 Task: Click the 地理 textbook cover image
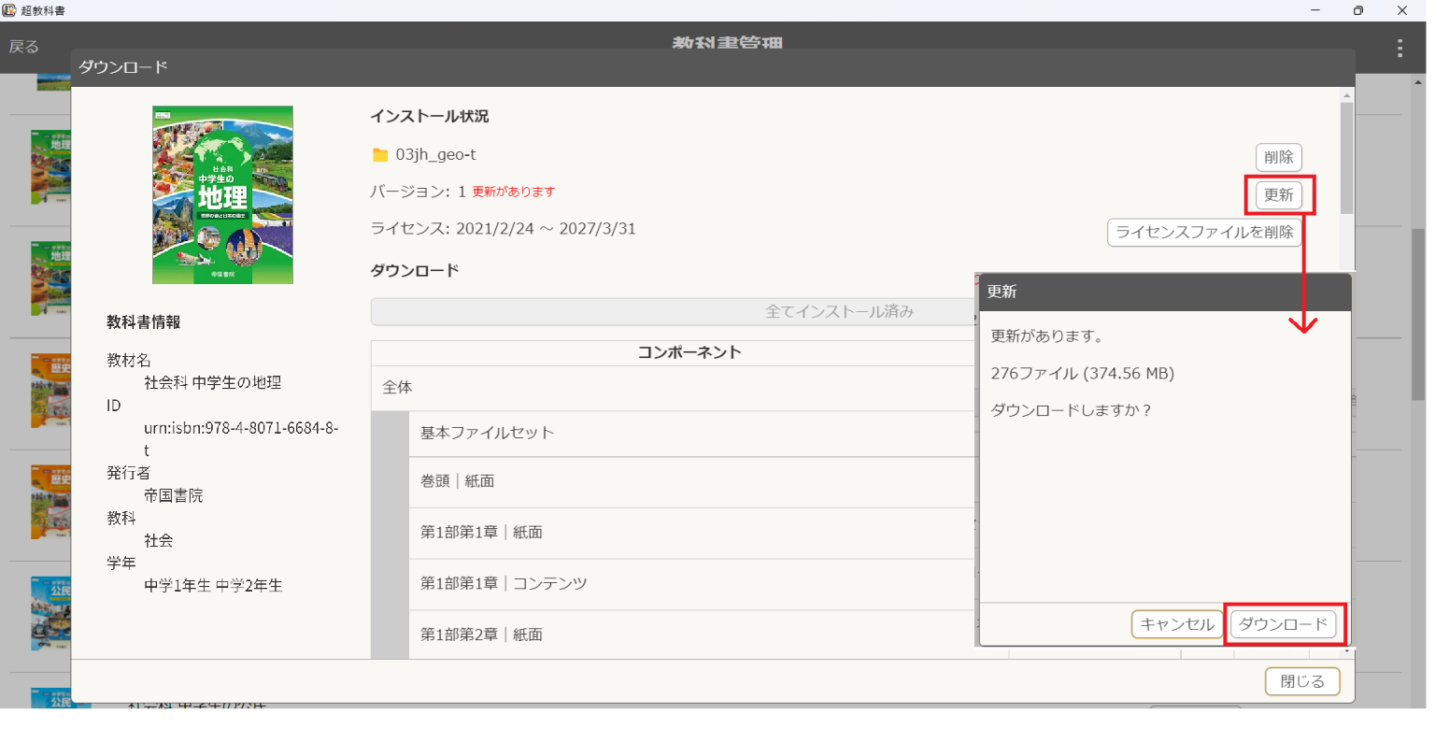pos(222,194)
